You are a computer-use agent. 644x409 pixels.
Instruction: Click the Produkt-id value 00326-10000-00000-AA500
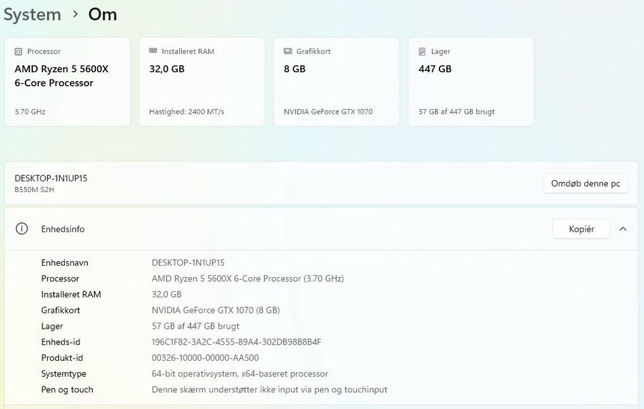205,357
